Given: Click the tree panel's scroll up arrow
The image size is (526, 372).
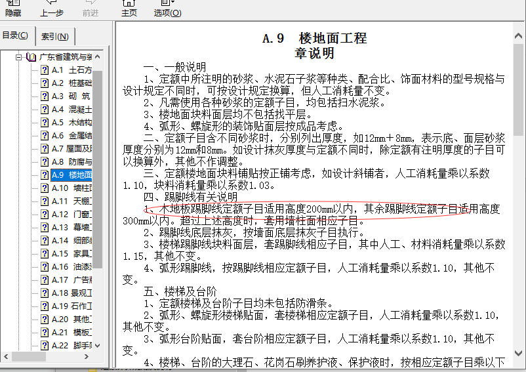Looking at the screenshot, I should 98,56.
